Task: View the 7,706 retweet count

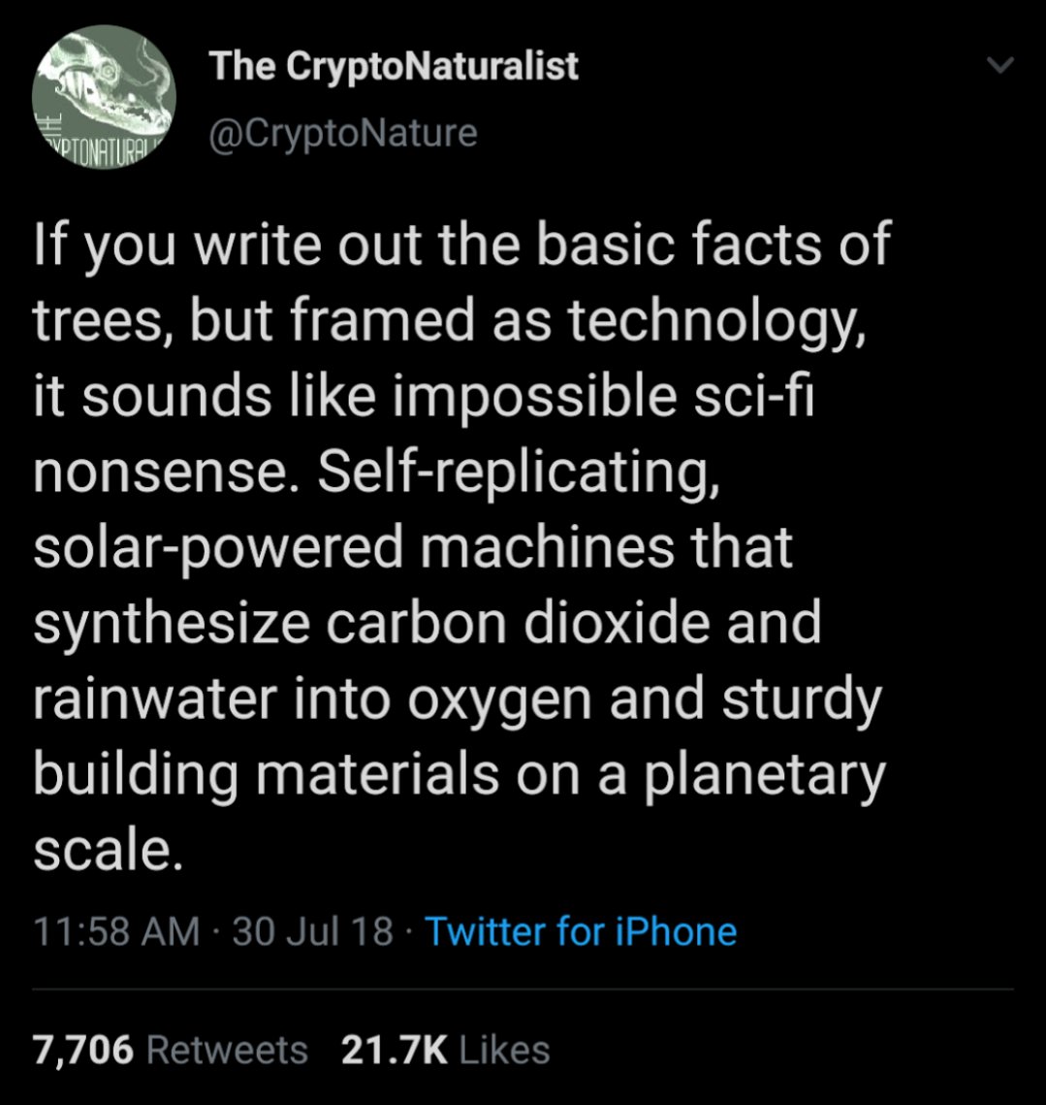Action: point(83,1050)
